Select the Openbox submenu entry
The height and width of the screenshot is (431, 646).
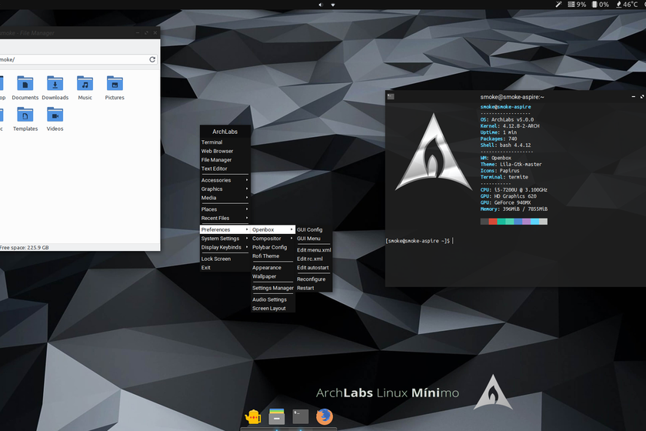[273, 229]
